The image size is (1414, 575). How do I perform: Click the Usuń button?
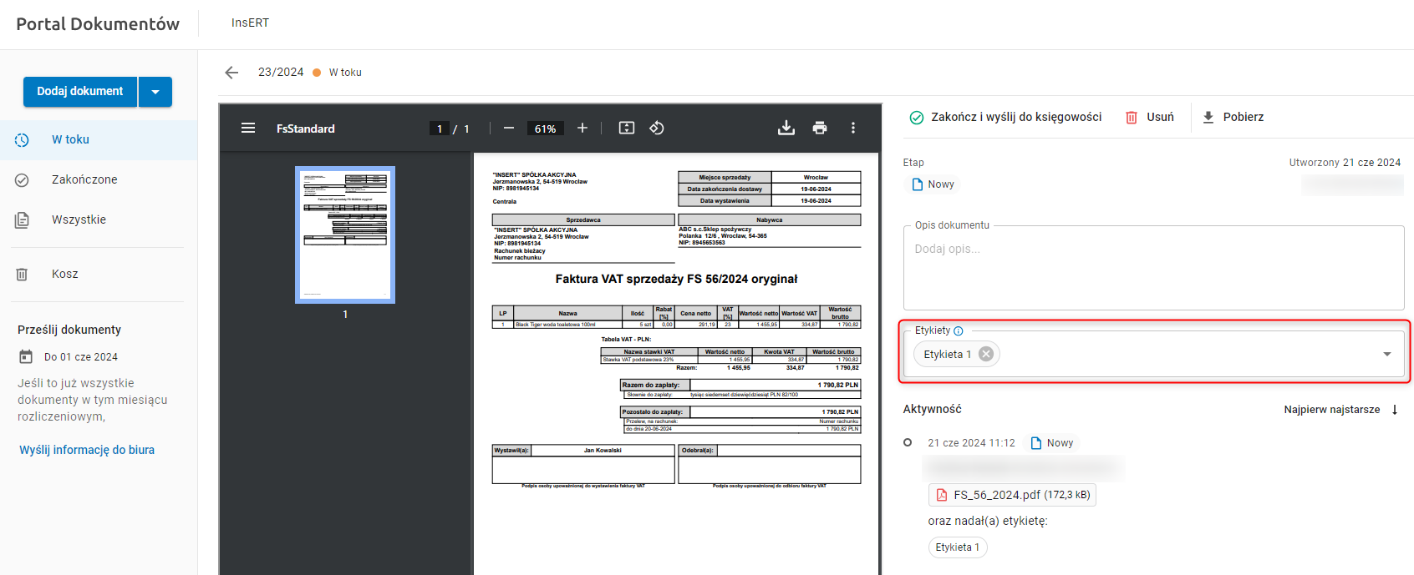click(1150, 118)
